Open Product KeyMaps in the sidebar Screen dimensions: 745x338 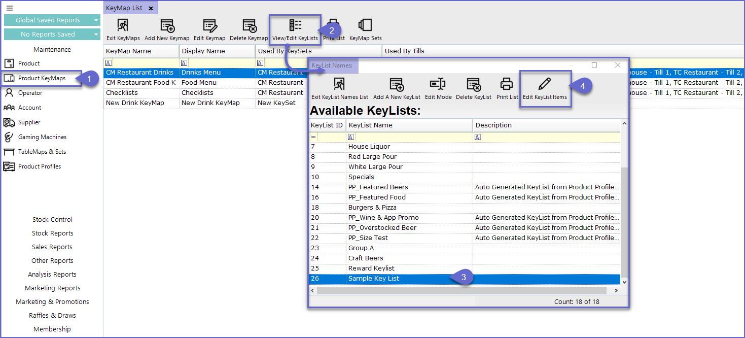pos(42,78)
